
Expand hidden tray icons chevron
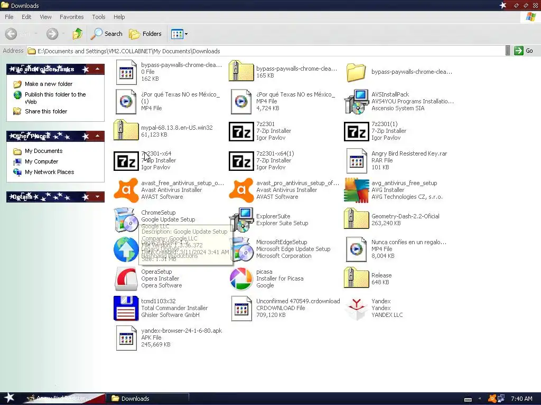[x=480, y=399]
